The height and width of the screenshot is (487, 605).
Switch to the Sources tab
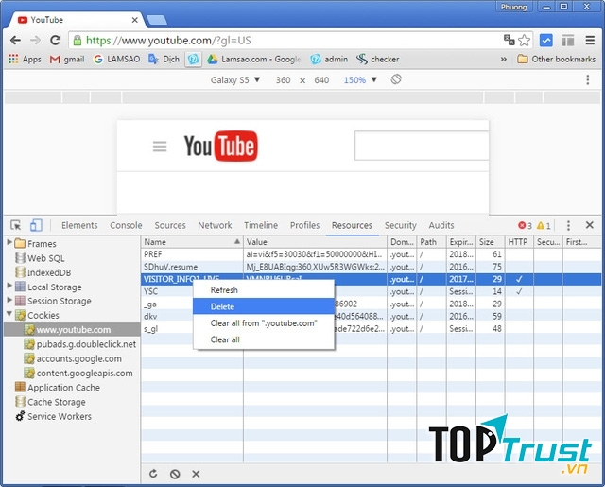[x=170, y=225]
